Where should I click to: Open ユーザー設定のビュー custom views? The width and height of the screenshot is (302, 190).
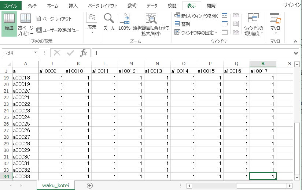point(58,30)
